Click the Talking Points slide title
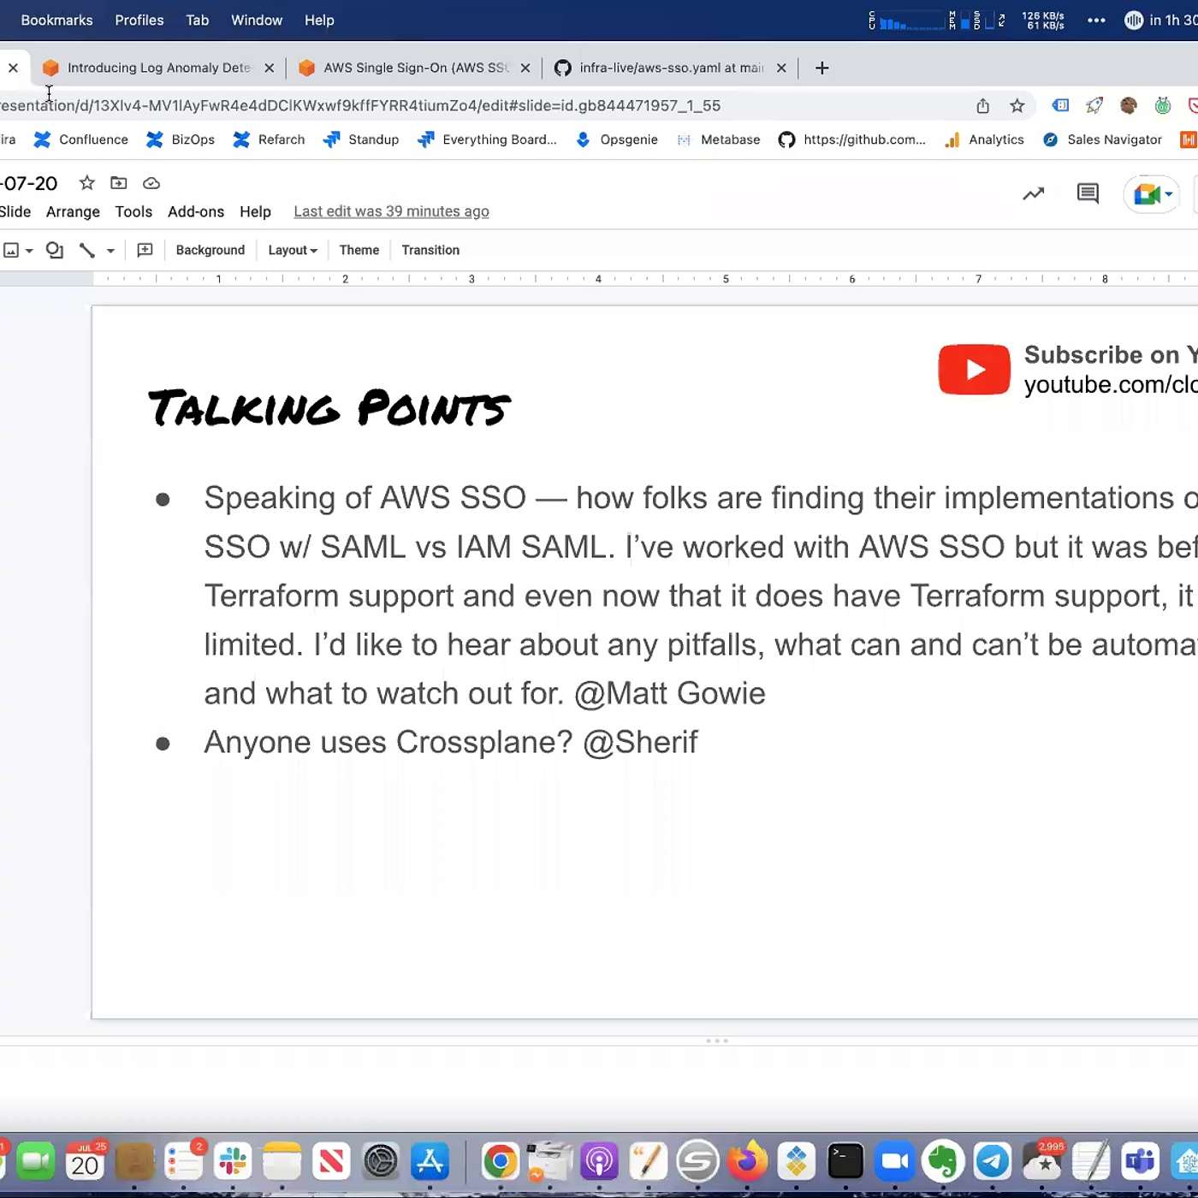 click(x=329, y=408)
